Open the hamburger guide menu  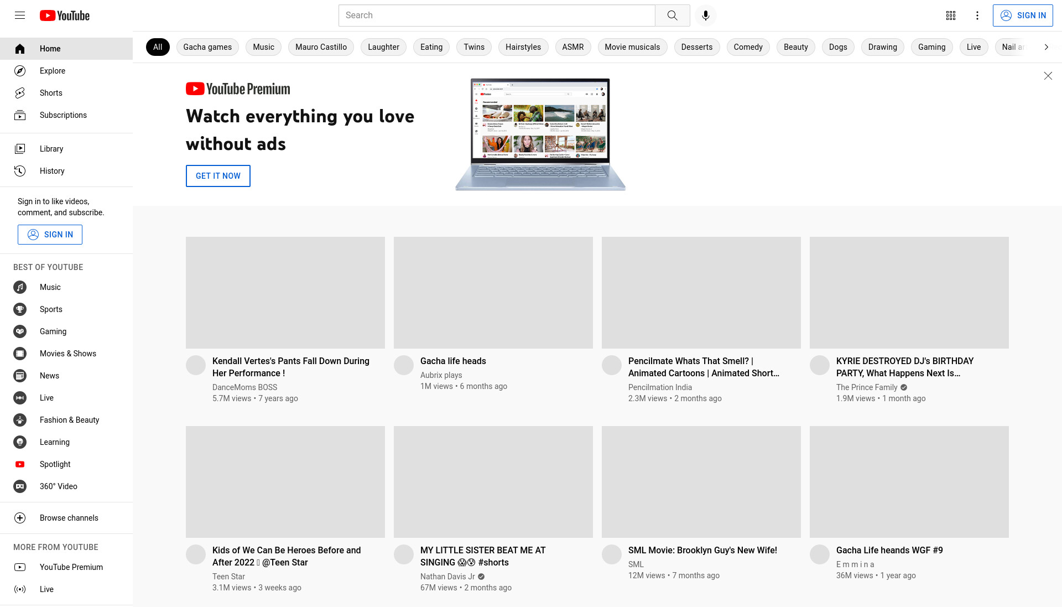point(20,15)
